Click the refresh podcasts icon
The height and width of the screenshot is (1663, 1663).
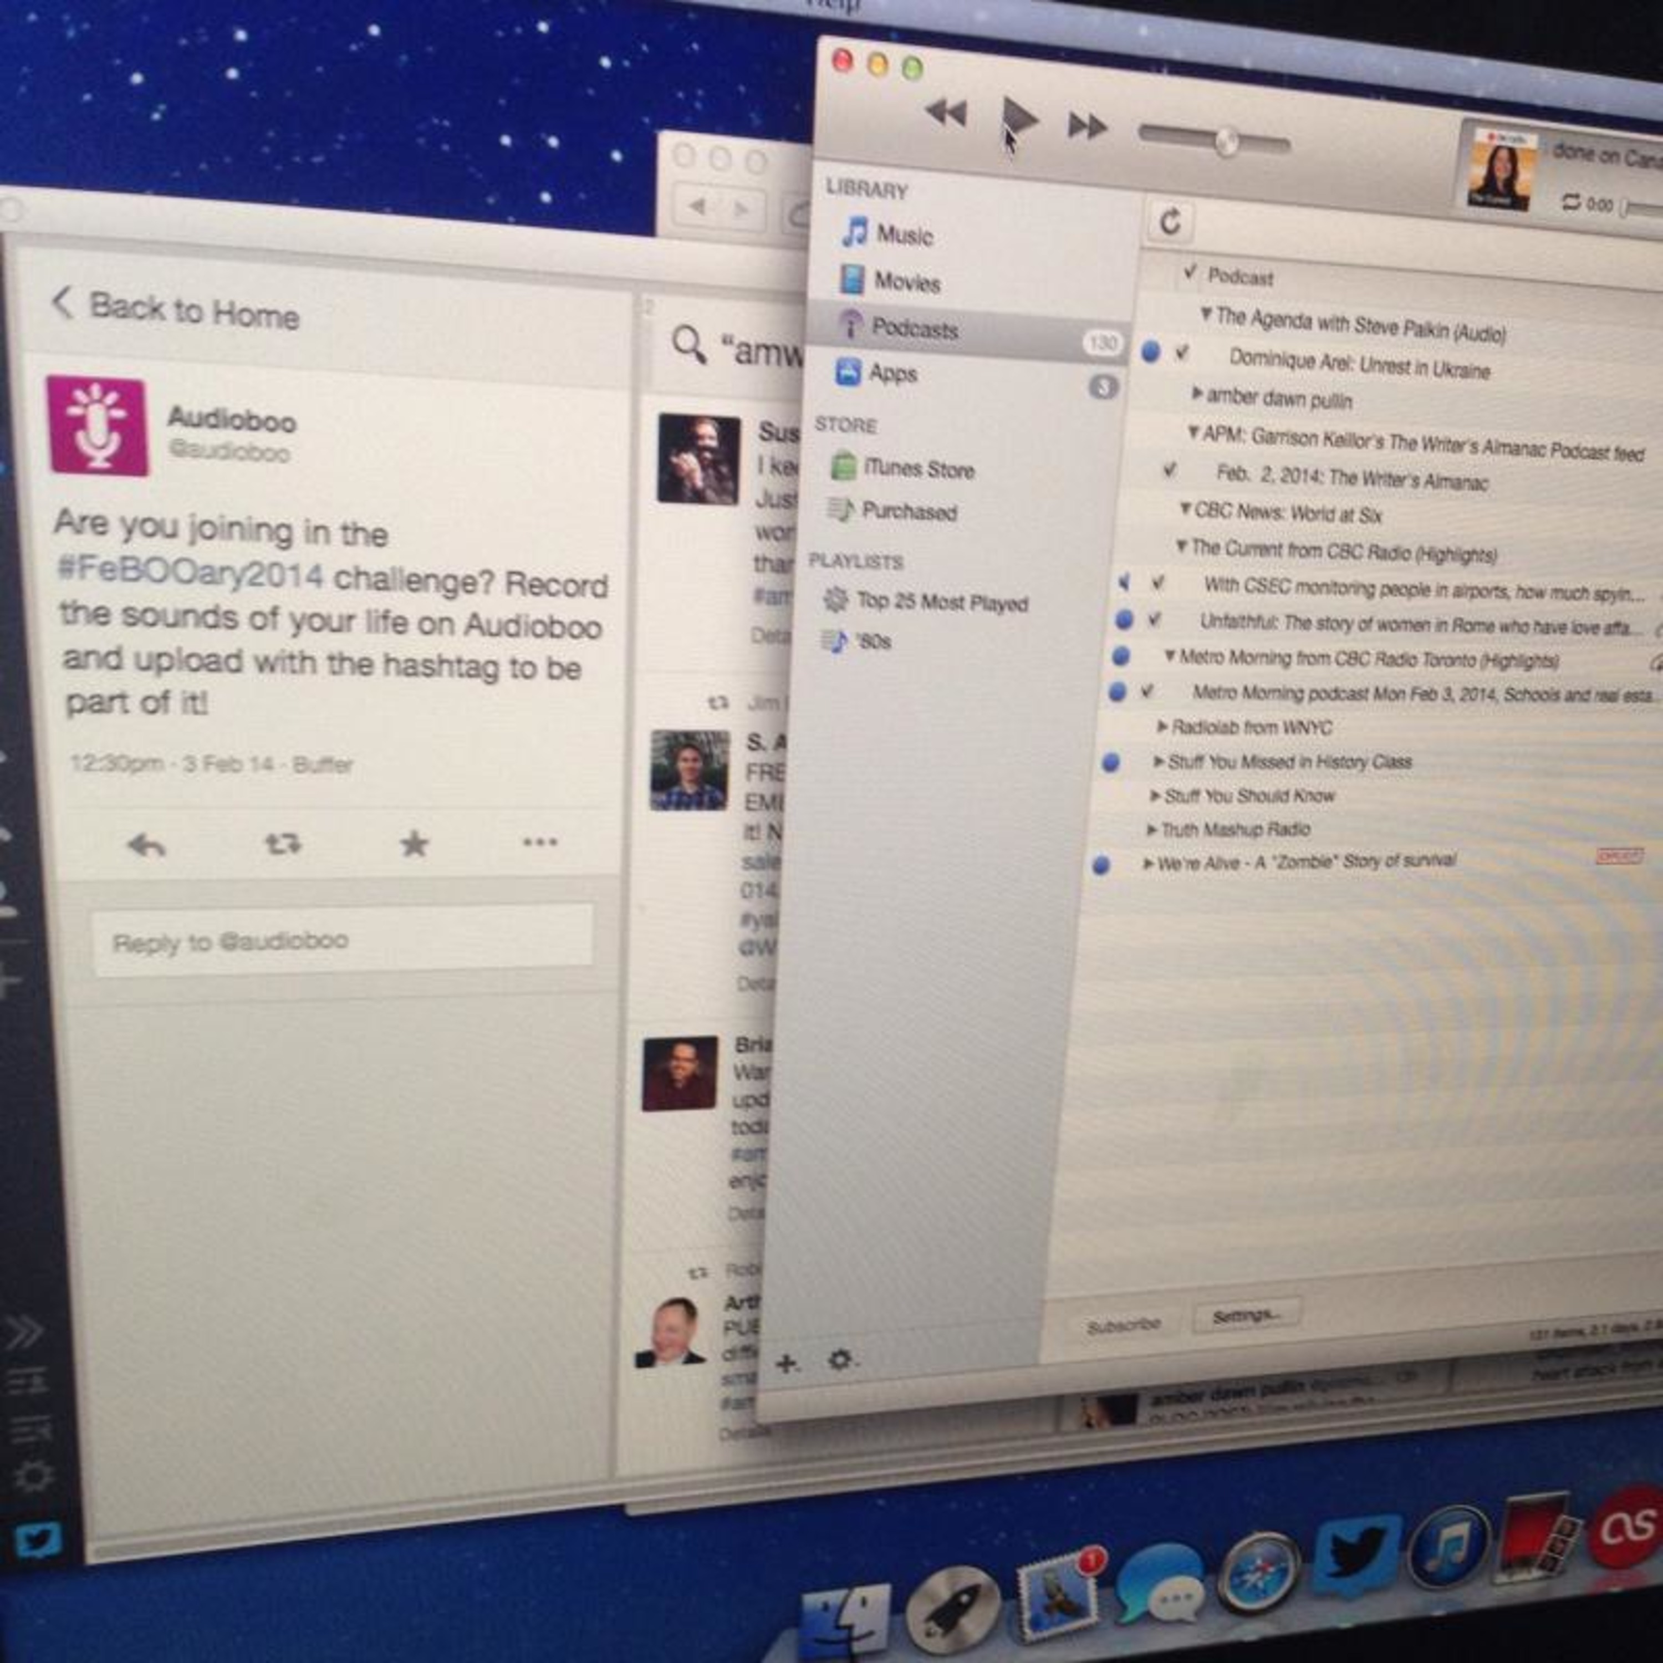1170,221
